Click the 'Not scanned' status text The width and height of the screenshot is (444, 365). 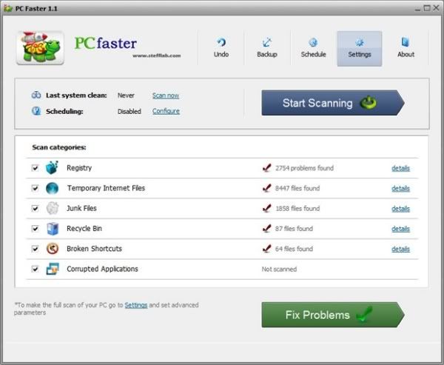pyautogui.click(x=279, y=269)
